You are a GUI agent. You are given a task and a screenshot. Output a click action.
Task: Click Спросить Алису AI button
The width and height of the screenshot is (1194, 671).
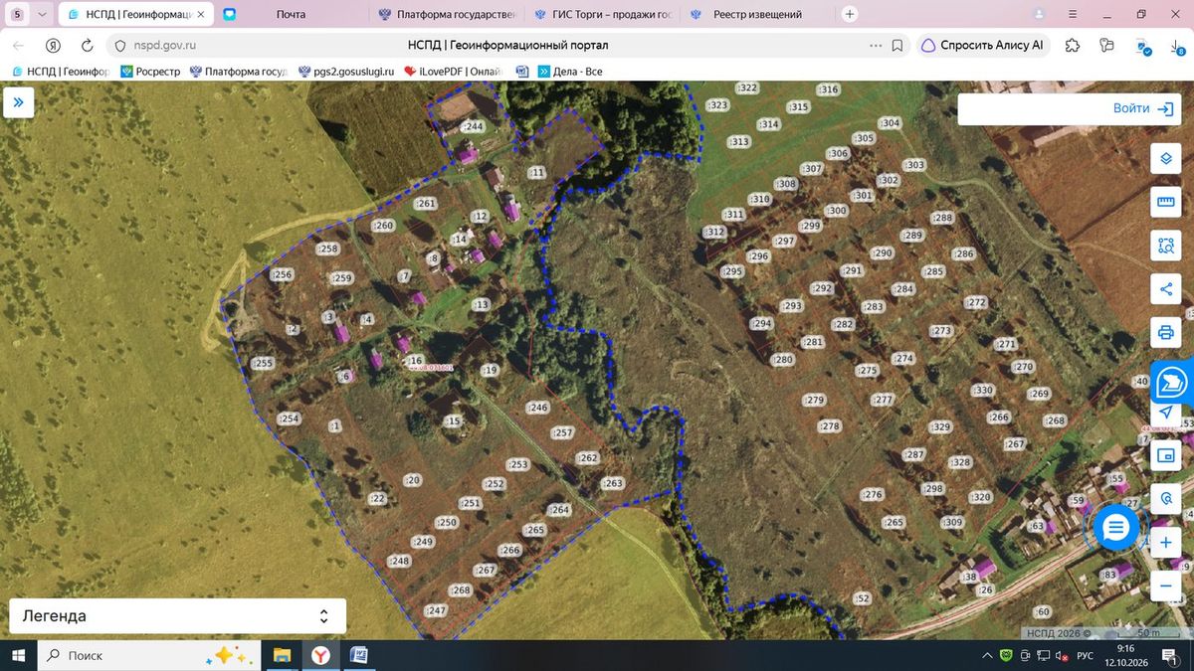click(x=982, y=45)
